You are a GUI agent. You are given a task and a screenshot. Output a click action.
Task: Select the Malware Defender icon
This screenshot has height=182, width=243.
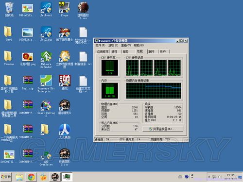click(46, 59)
